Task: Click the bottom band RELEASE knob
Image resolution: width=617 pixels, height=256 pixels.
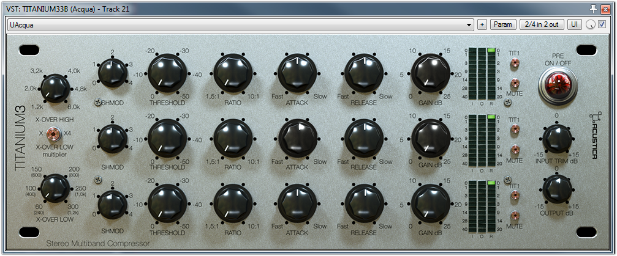Action: (x=364, y=203)
